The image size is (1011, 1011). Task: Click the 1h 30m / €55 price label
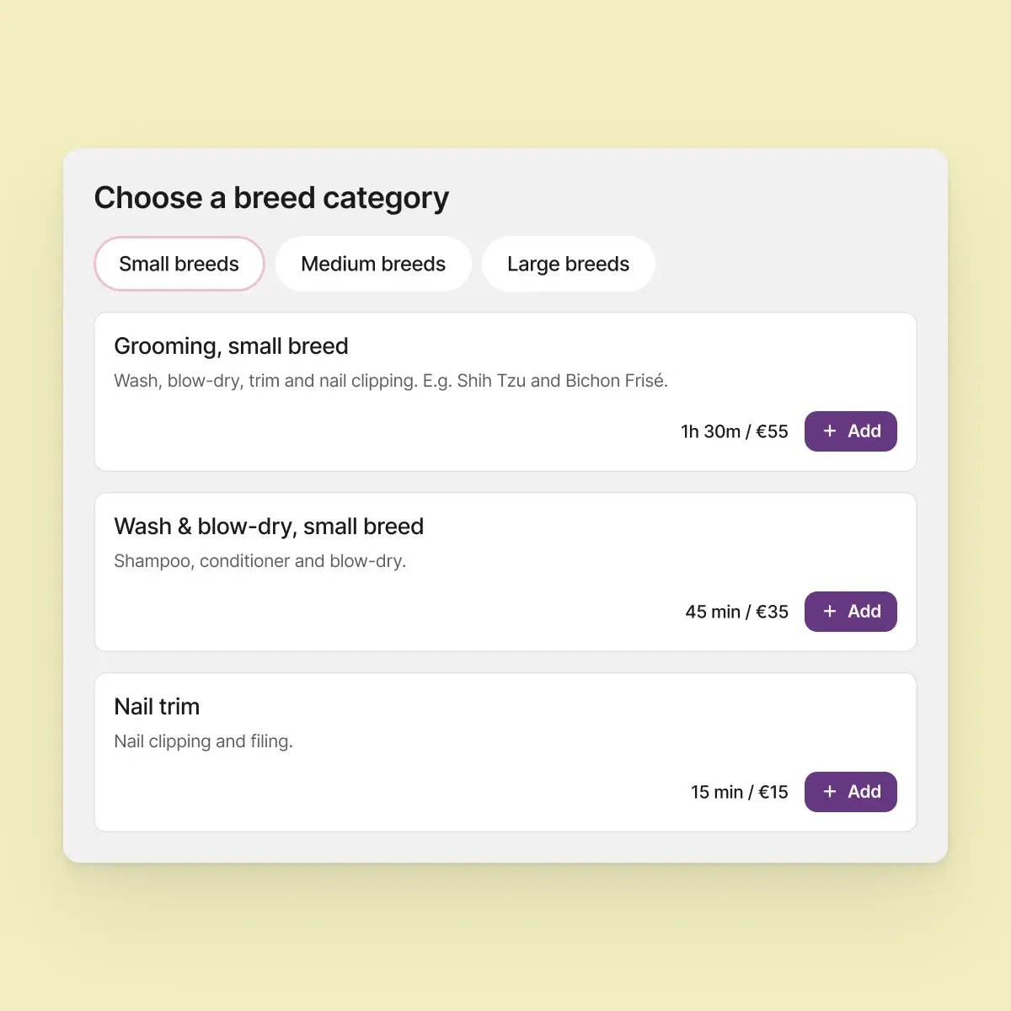pos(735,431)
